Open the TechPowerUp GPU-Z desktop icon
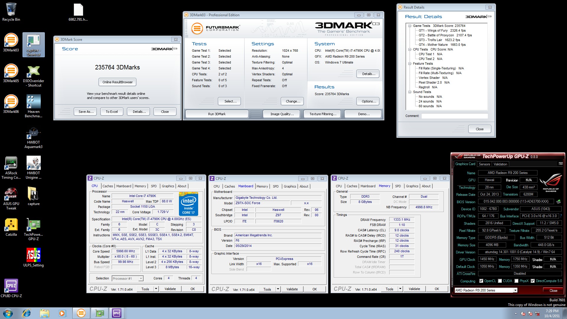The width and height of the screenshot is (567, 319). tap(33, 230)
